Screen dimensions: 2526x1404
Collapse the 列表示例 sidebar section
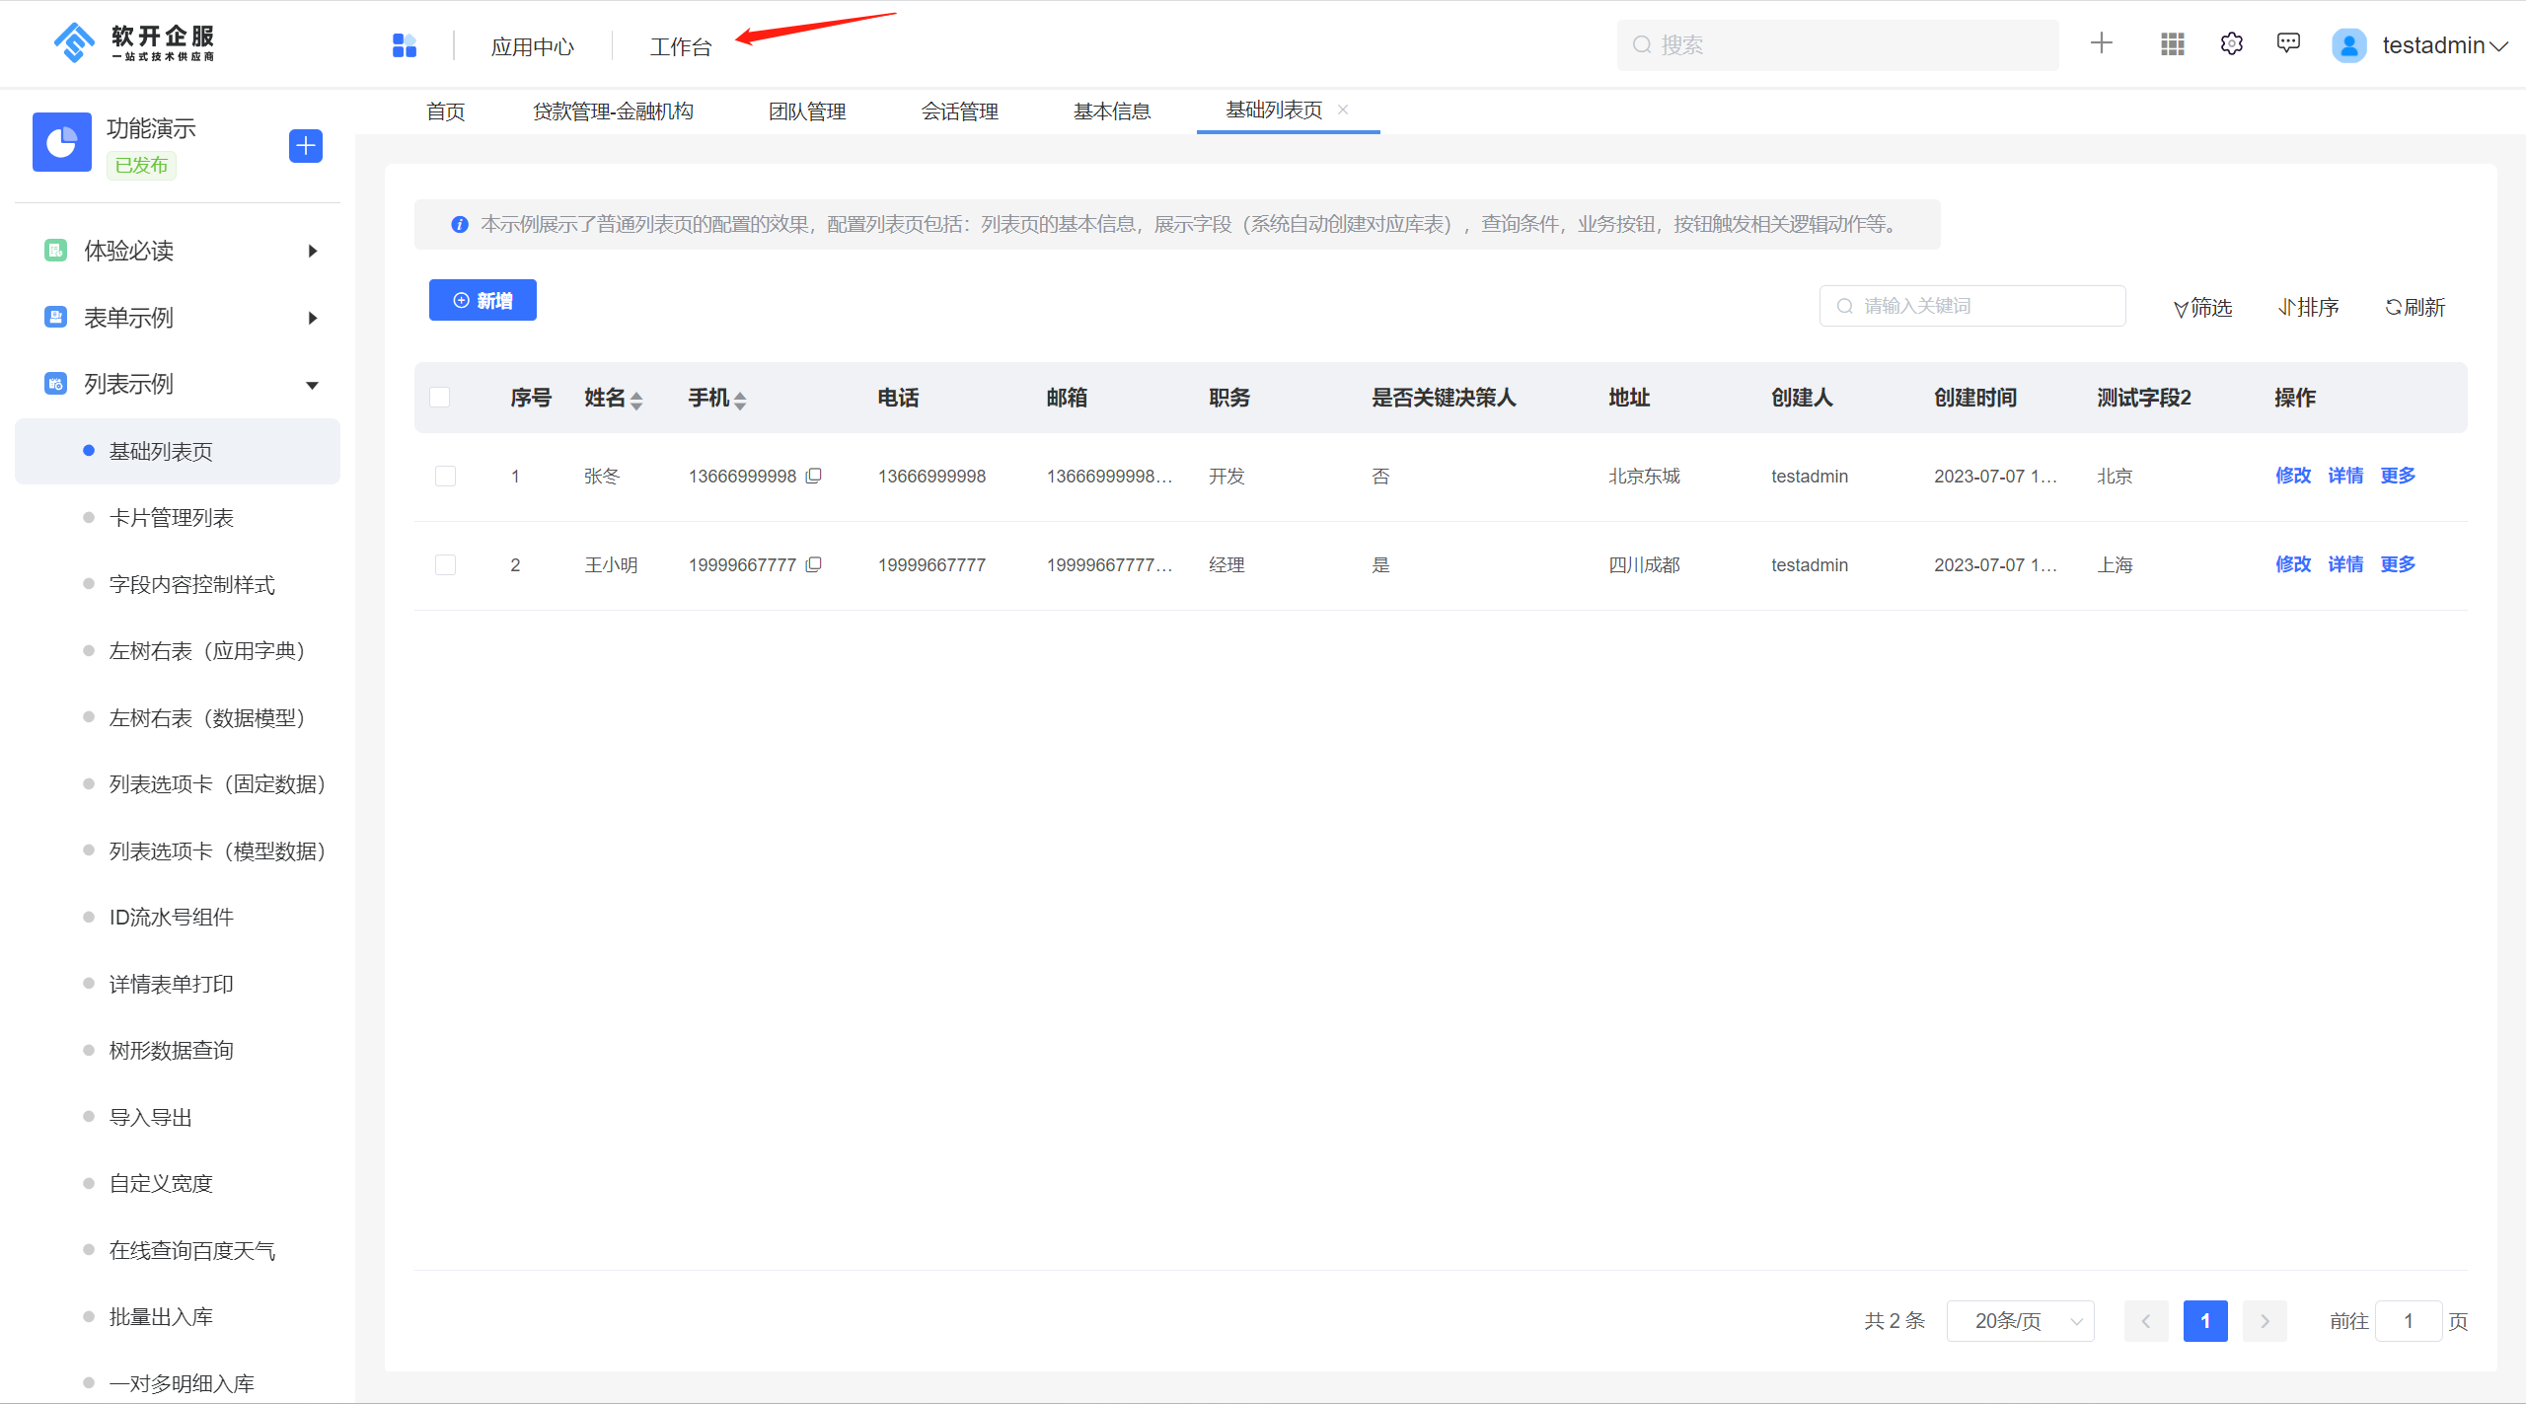312,384
